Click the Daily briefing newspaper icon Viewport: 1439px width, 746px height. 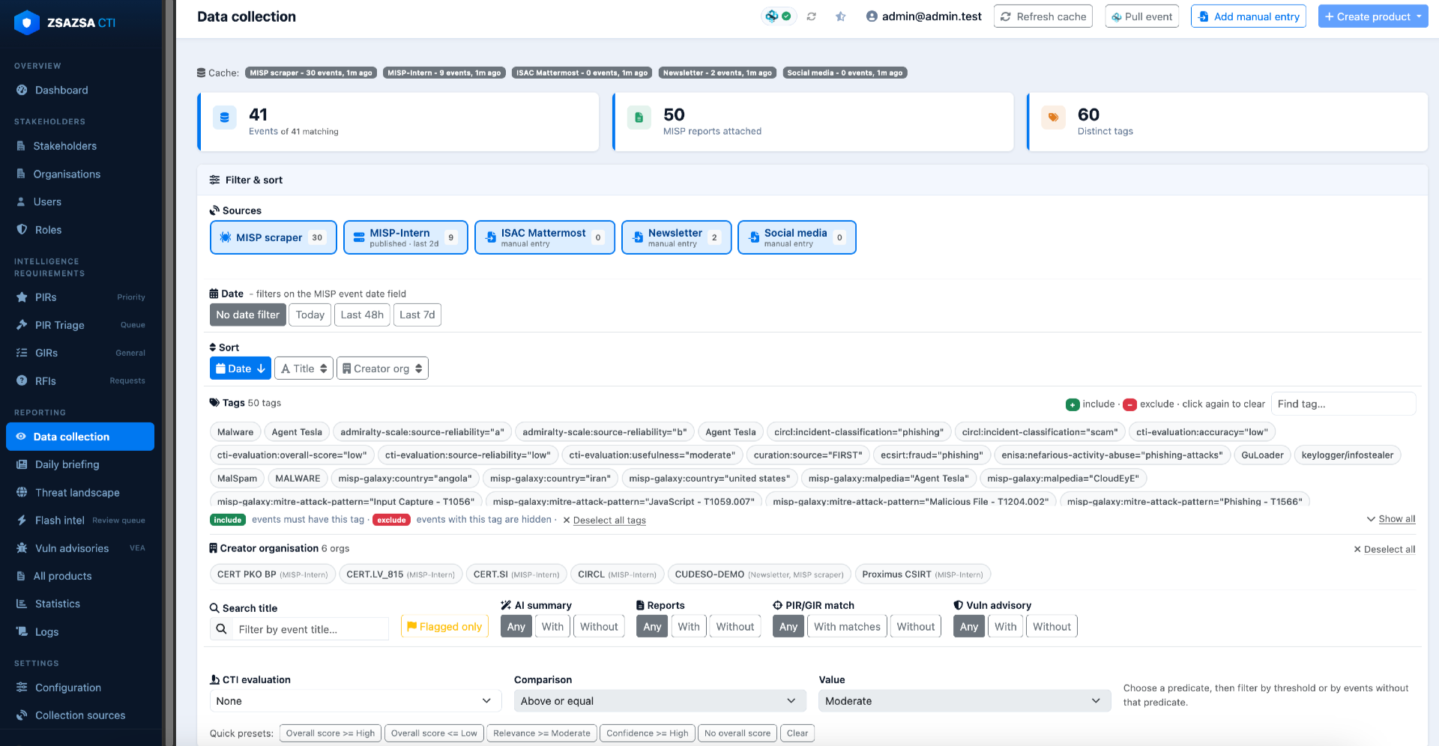tap(22, 464)
